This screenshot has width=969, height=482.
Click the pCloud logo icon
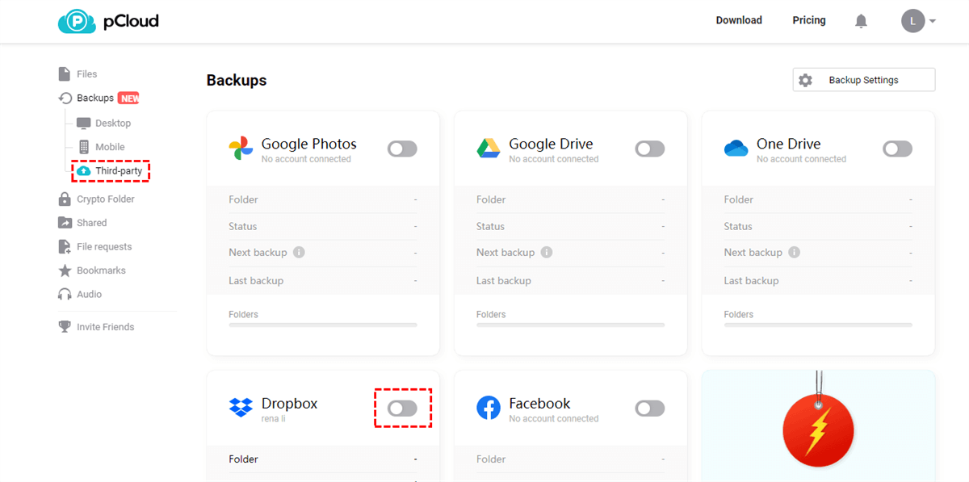(x=77, y=22)
